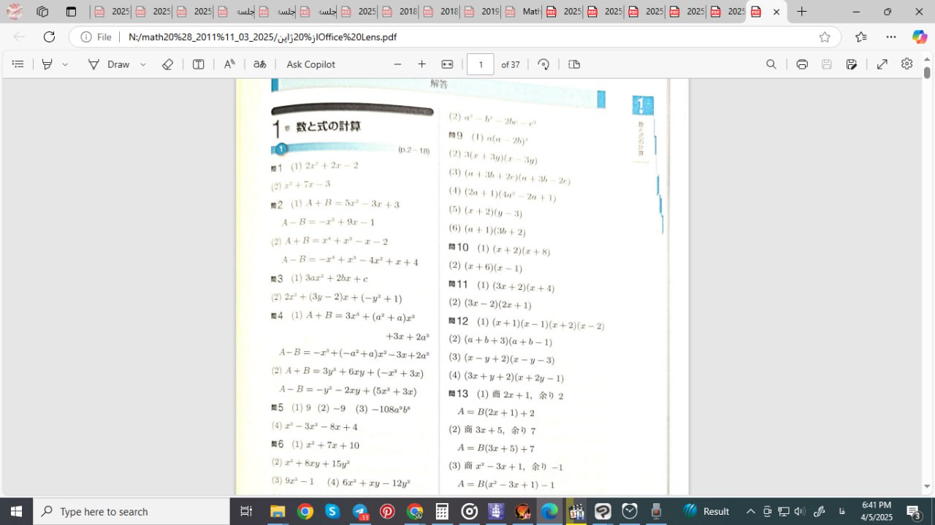Open a new browser tab

(802, 12)
